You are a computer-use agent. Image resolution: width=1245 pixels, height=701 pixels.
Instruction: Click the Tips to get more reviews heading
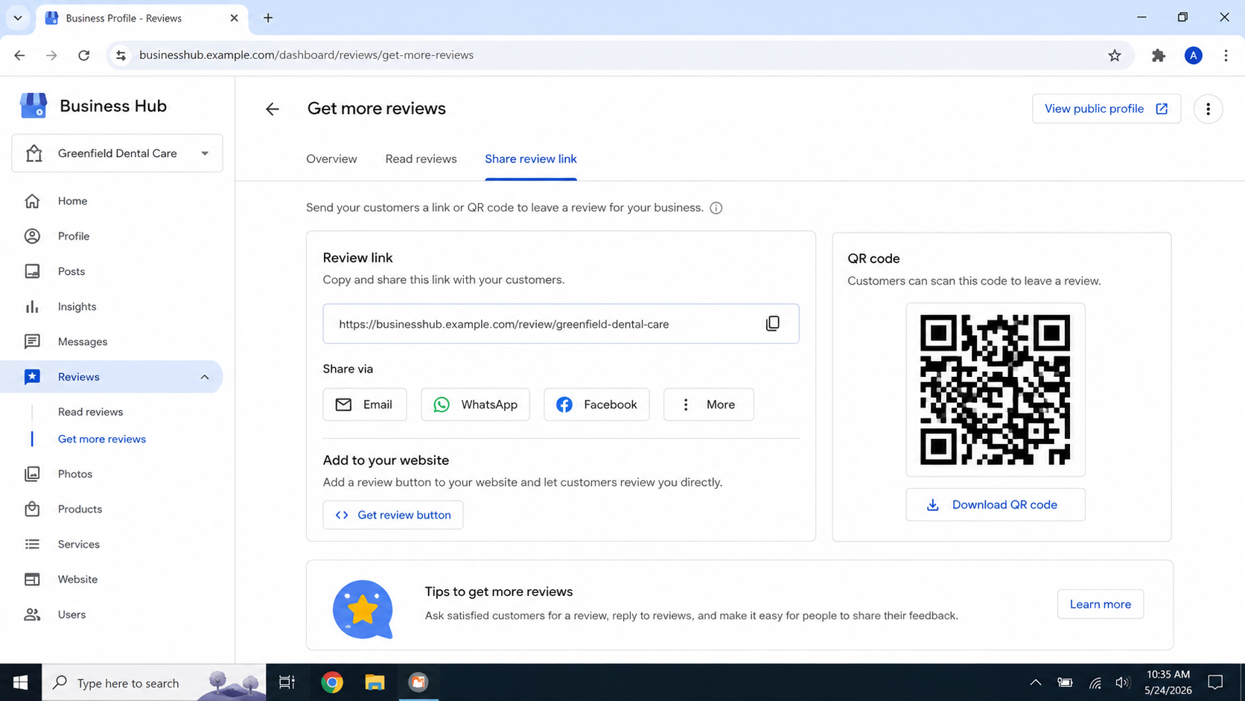pyautogui.click(x=499, y=591)
